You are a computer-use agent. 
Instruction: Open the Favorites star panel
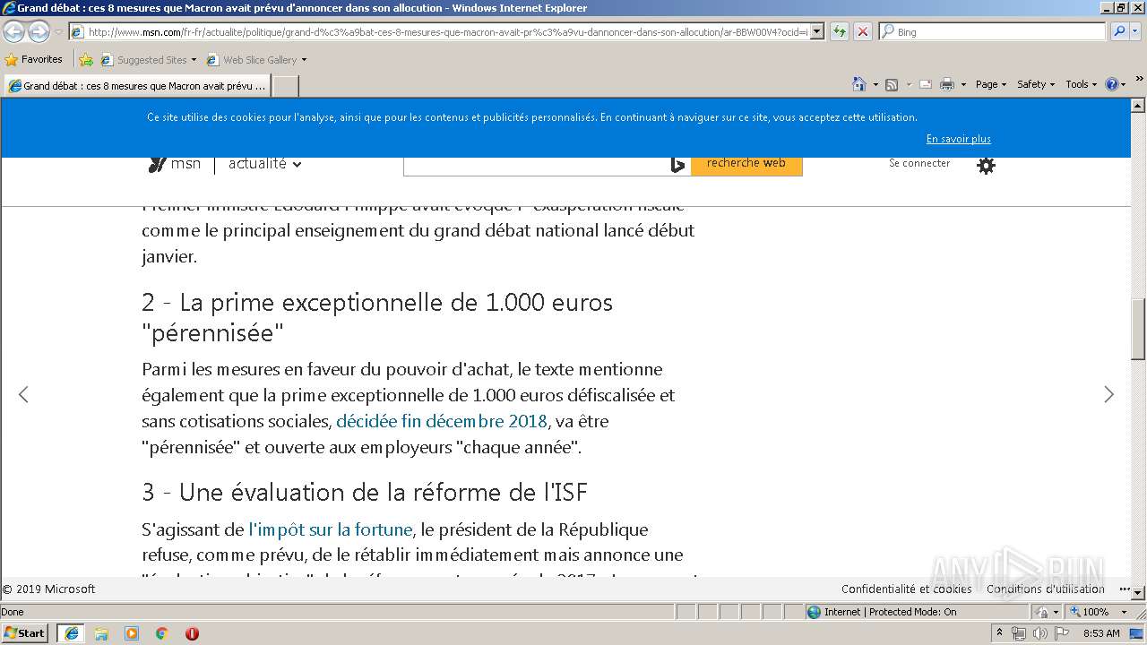click(x=33, y=59)
